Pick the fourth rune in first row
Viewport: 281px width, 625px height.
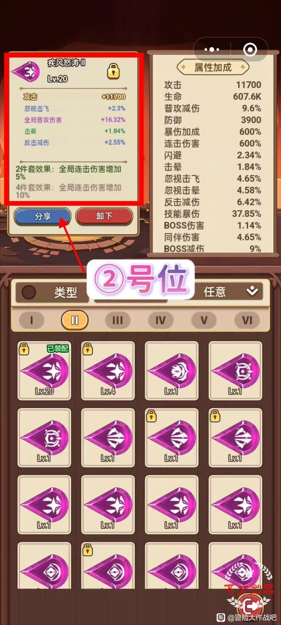point(235,371)
